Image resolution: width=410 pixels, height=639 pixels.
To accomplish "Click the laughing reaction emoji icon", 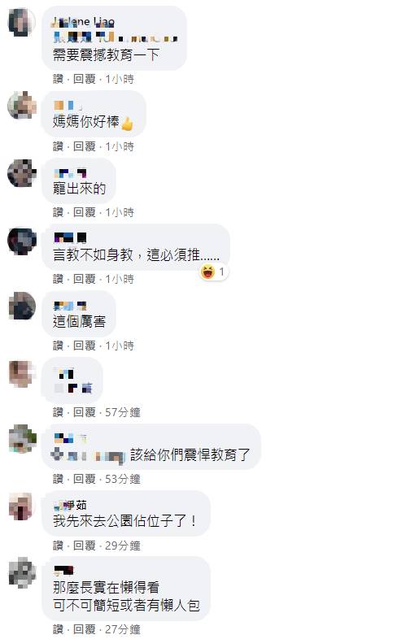I will 208,272.
